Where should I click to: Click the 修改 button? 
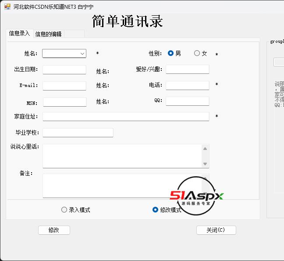54,230
